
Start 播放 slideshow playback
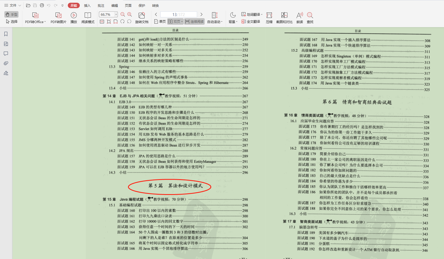click(74, 18)
